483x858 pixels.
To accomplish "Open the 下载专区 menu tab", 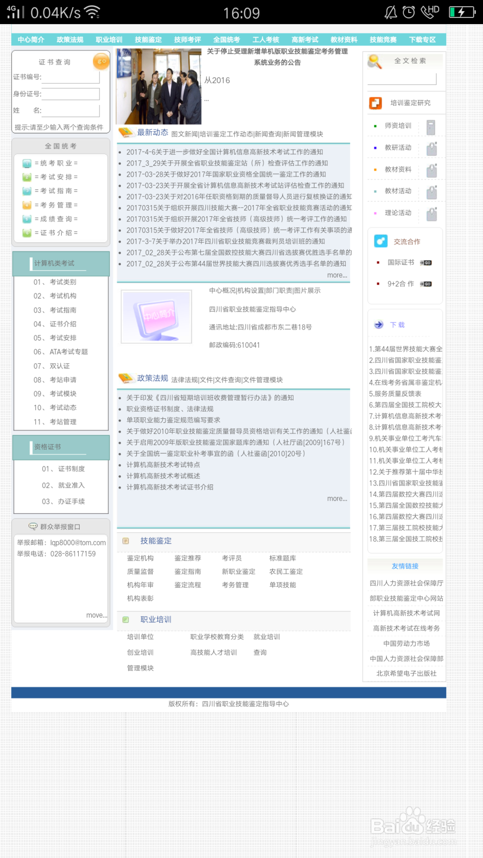I will click(x=422, y=40).
